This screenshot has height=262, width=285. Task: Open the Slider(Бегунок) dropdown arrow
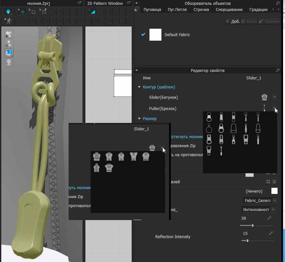(x=274, y=97)
